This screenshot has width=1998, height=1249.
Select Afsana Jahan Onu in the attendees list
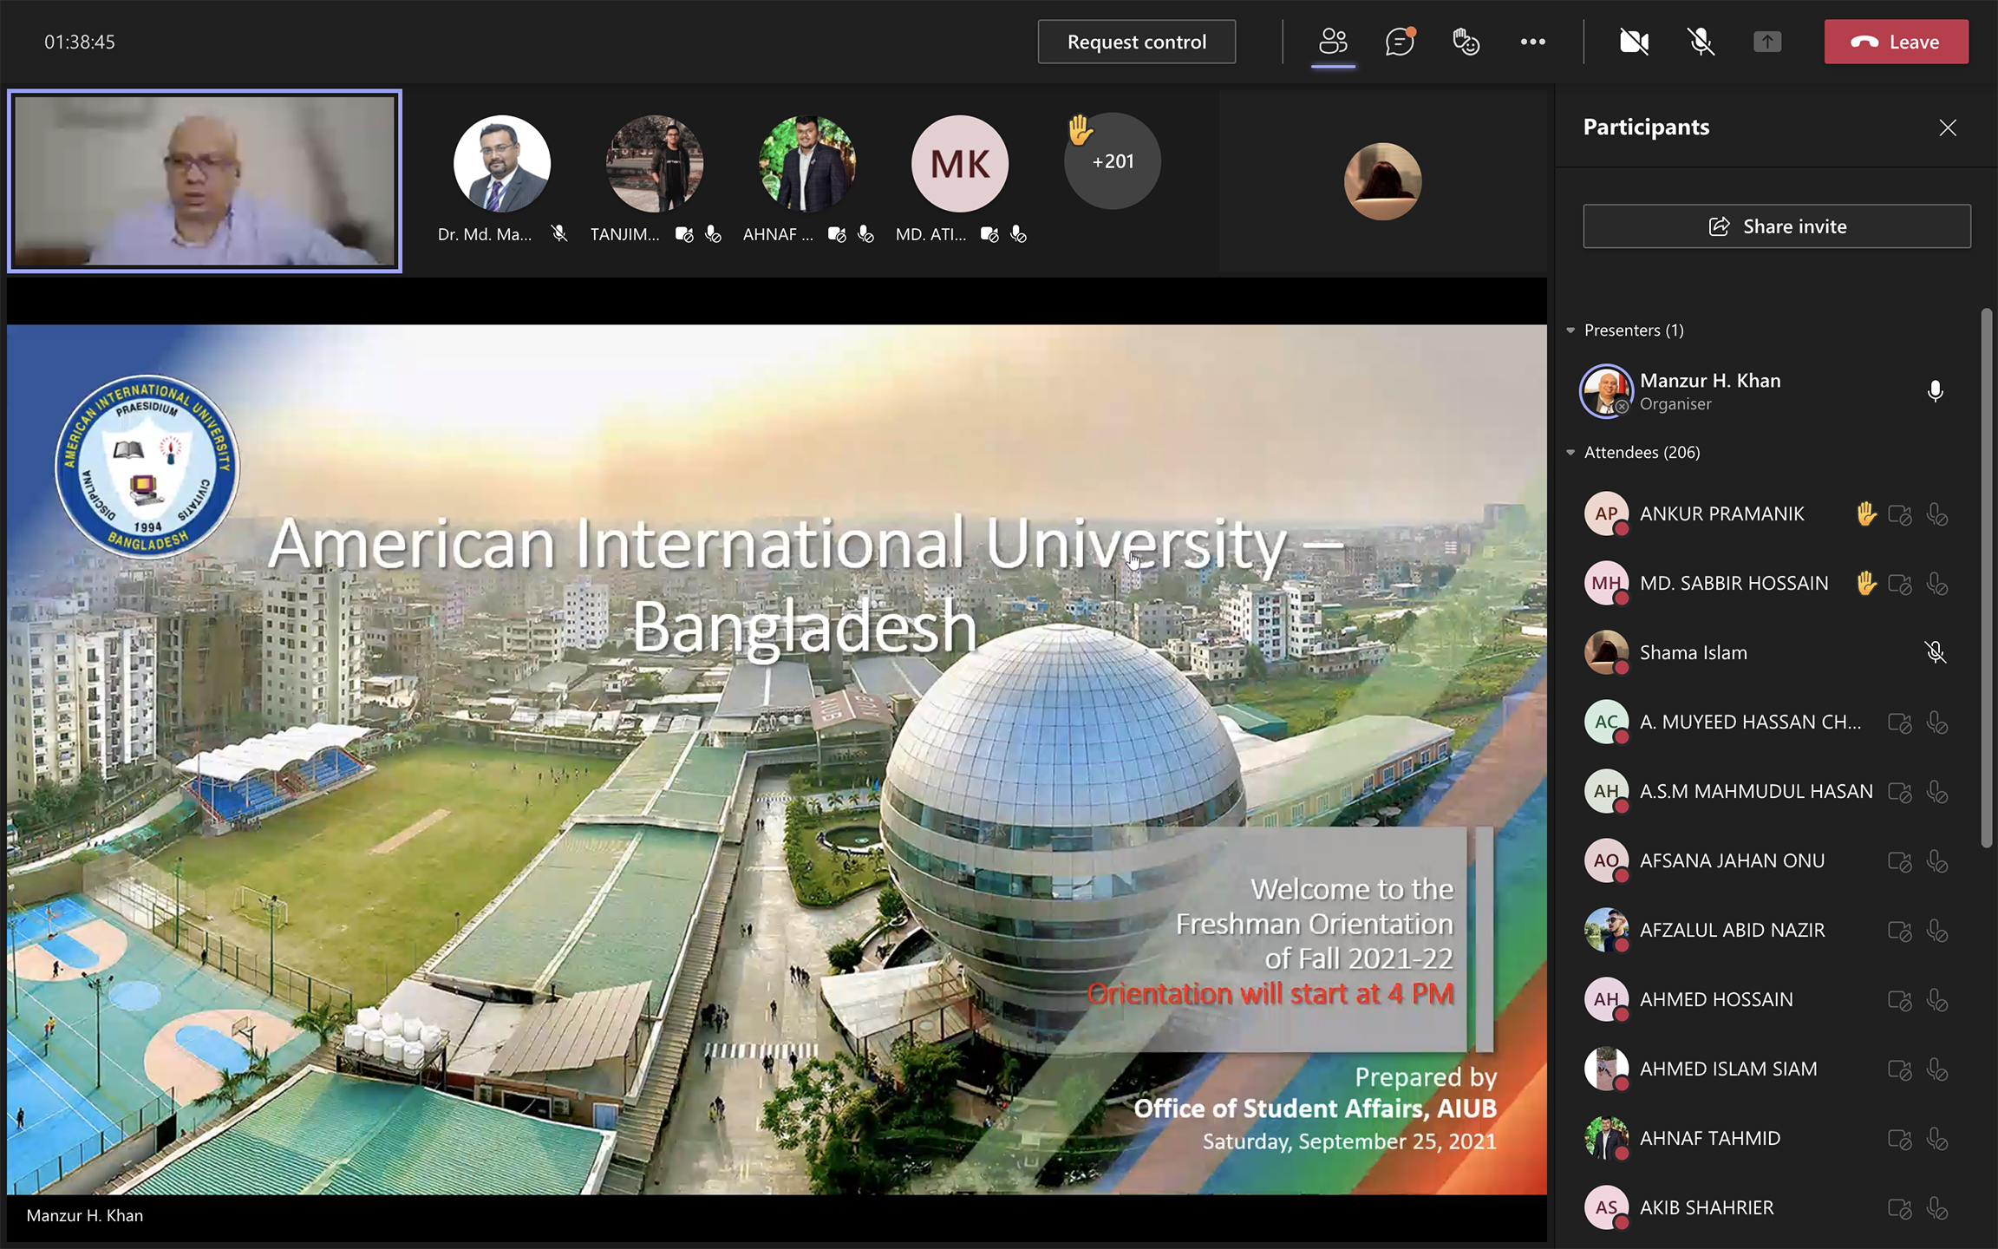(1732, 860)
